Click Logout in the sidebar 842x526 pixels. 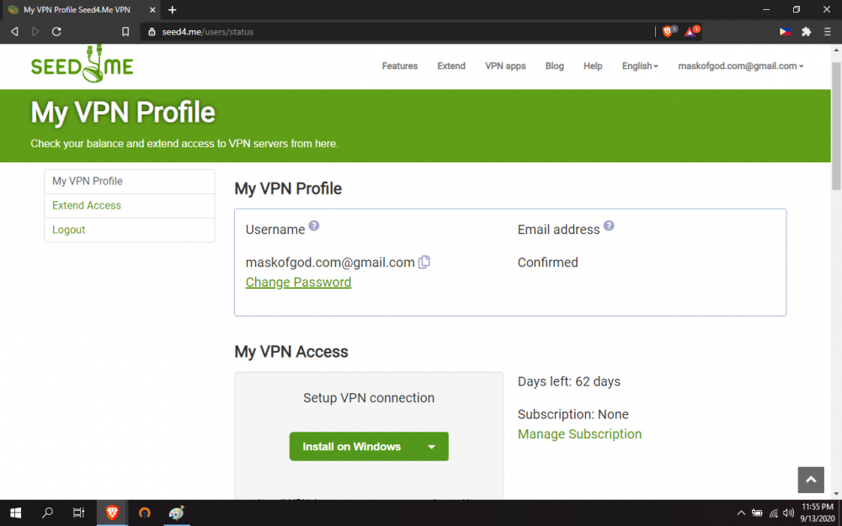[x=69, y=230]
